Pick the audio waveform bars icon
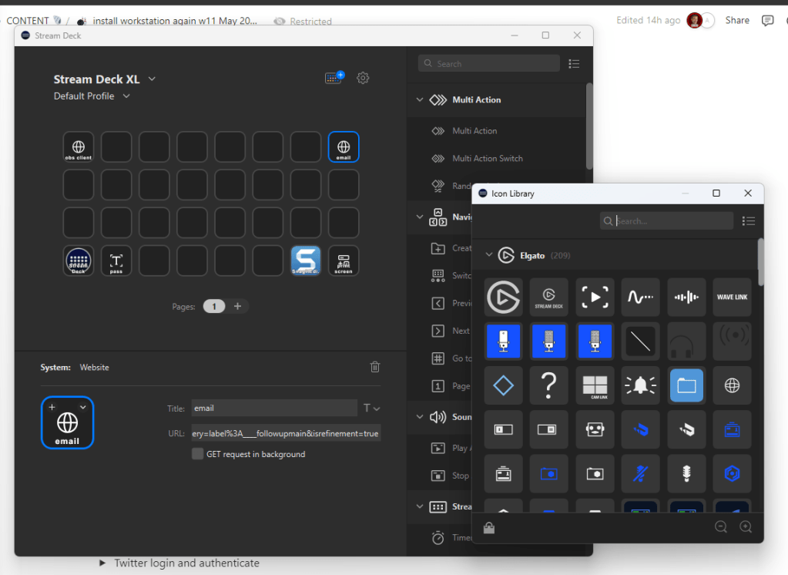The height and width of the screenshot is (575, 788). [x=686, y=297]
